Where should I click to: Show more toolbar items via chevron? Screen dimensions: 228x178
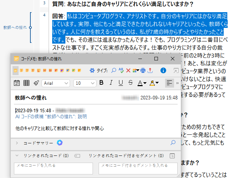[x=177, y=83]
